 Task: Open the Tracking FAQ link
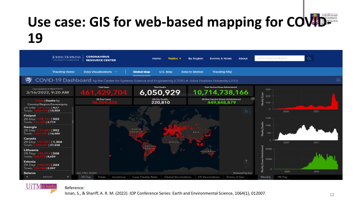tap(222, 72)
